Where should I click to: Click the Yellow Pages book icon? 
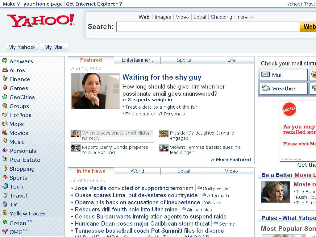tap(5, 213)
